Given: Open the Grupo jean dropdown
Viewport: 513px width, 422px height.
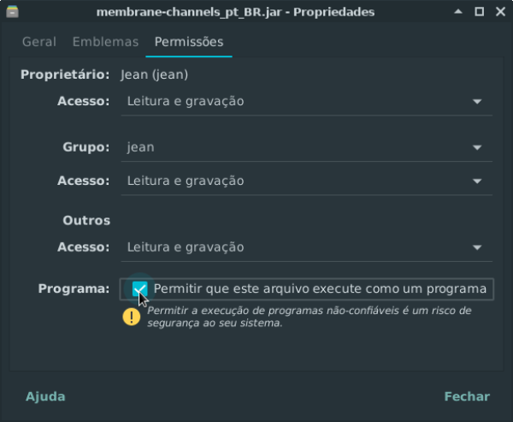Looking at the screenshot, I should click(307, 147).
